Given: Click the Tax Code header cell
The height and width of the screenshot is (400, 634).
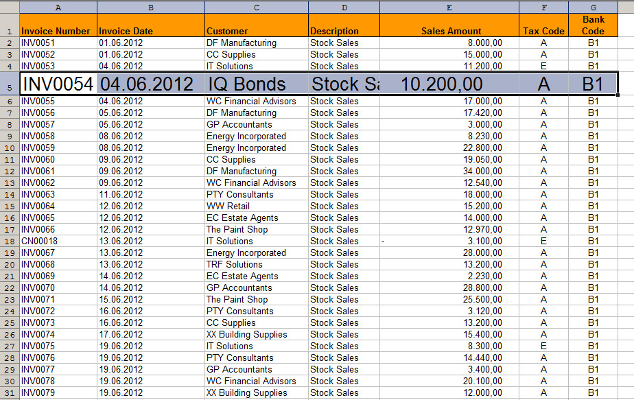Looking at the screenshot, I should pyautogui.click(x=544, y=25).
